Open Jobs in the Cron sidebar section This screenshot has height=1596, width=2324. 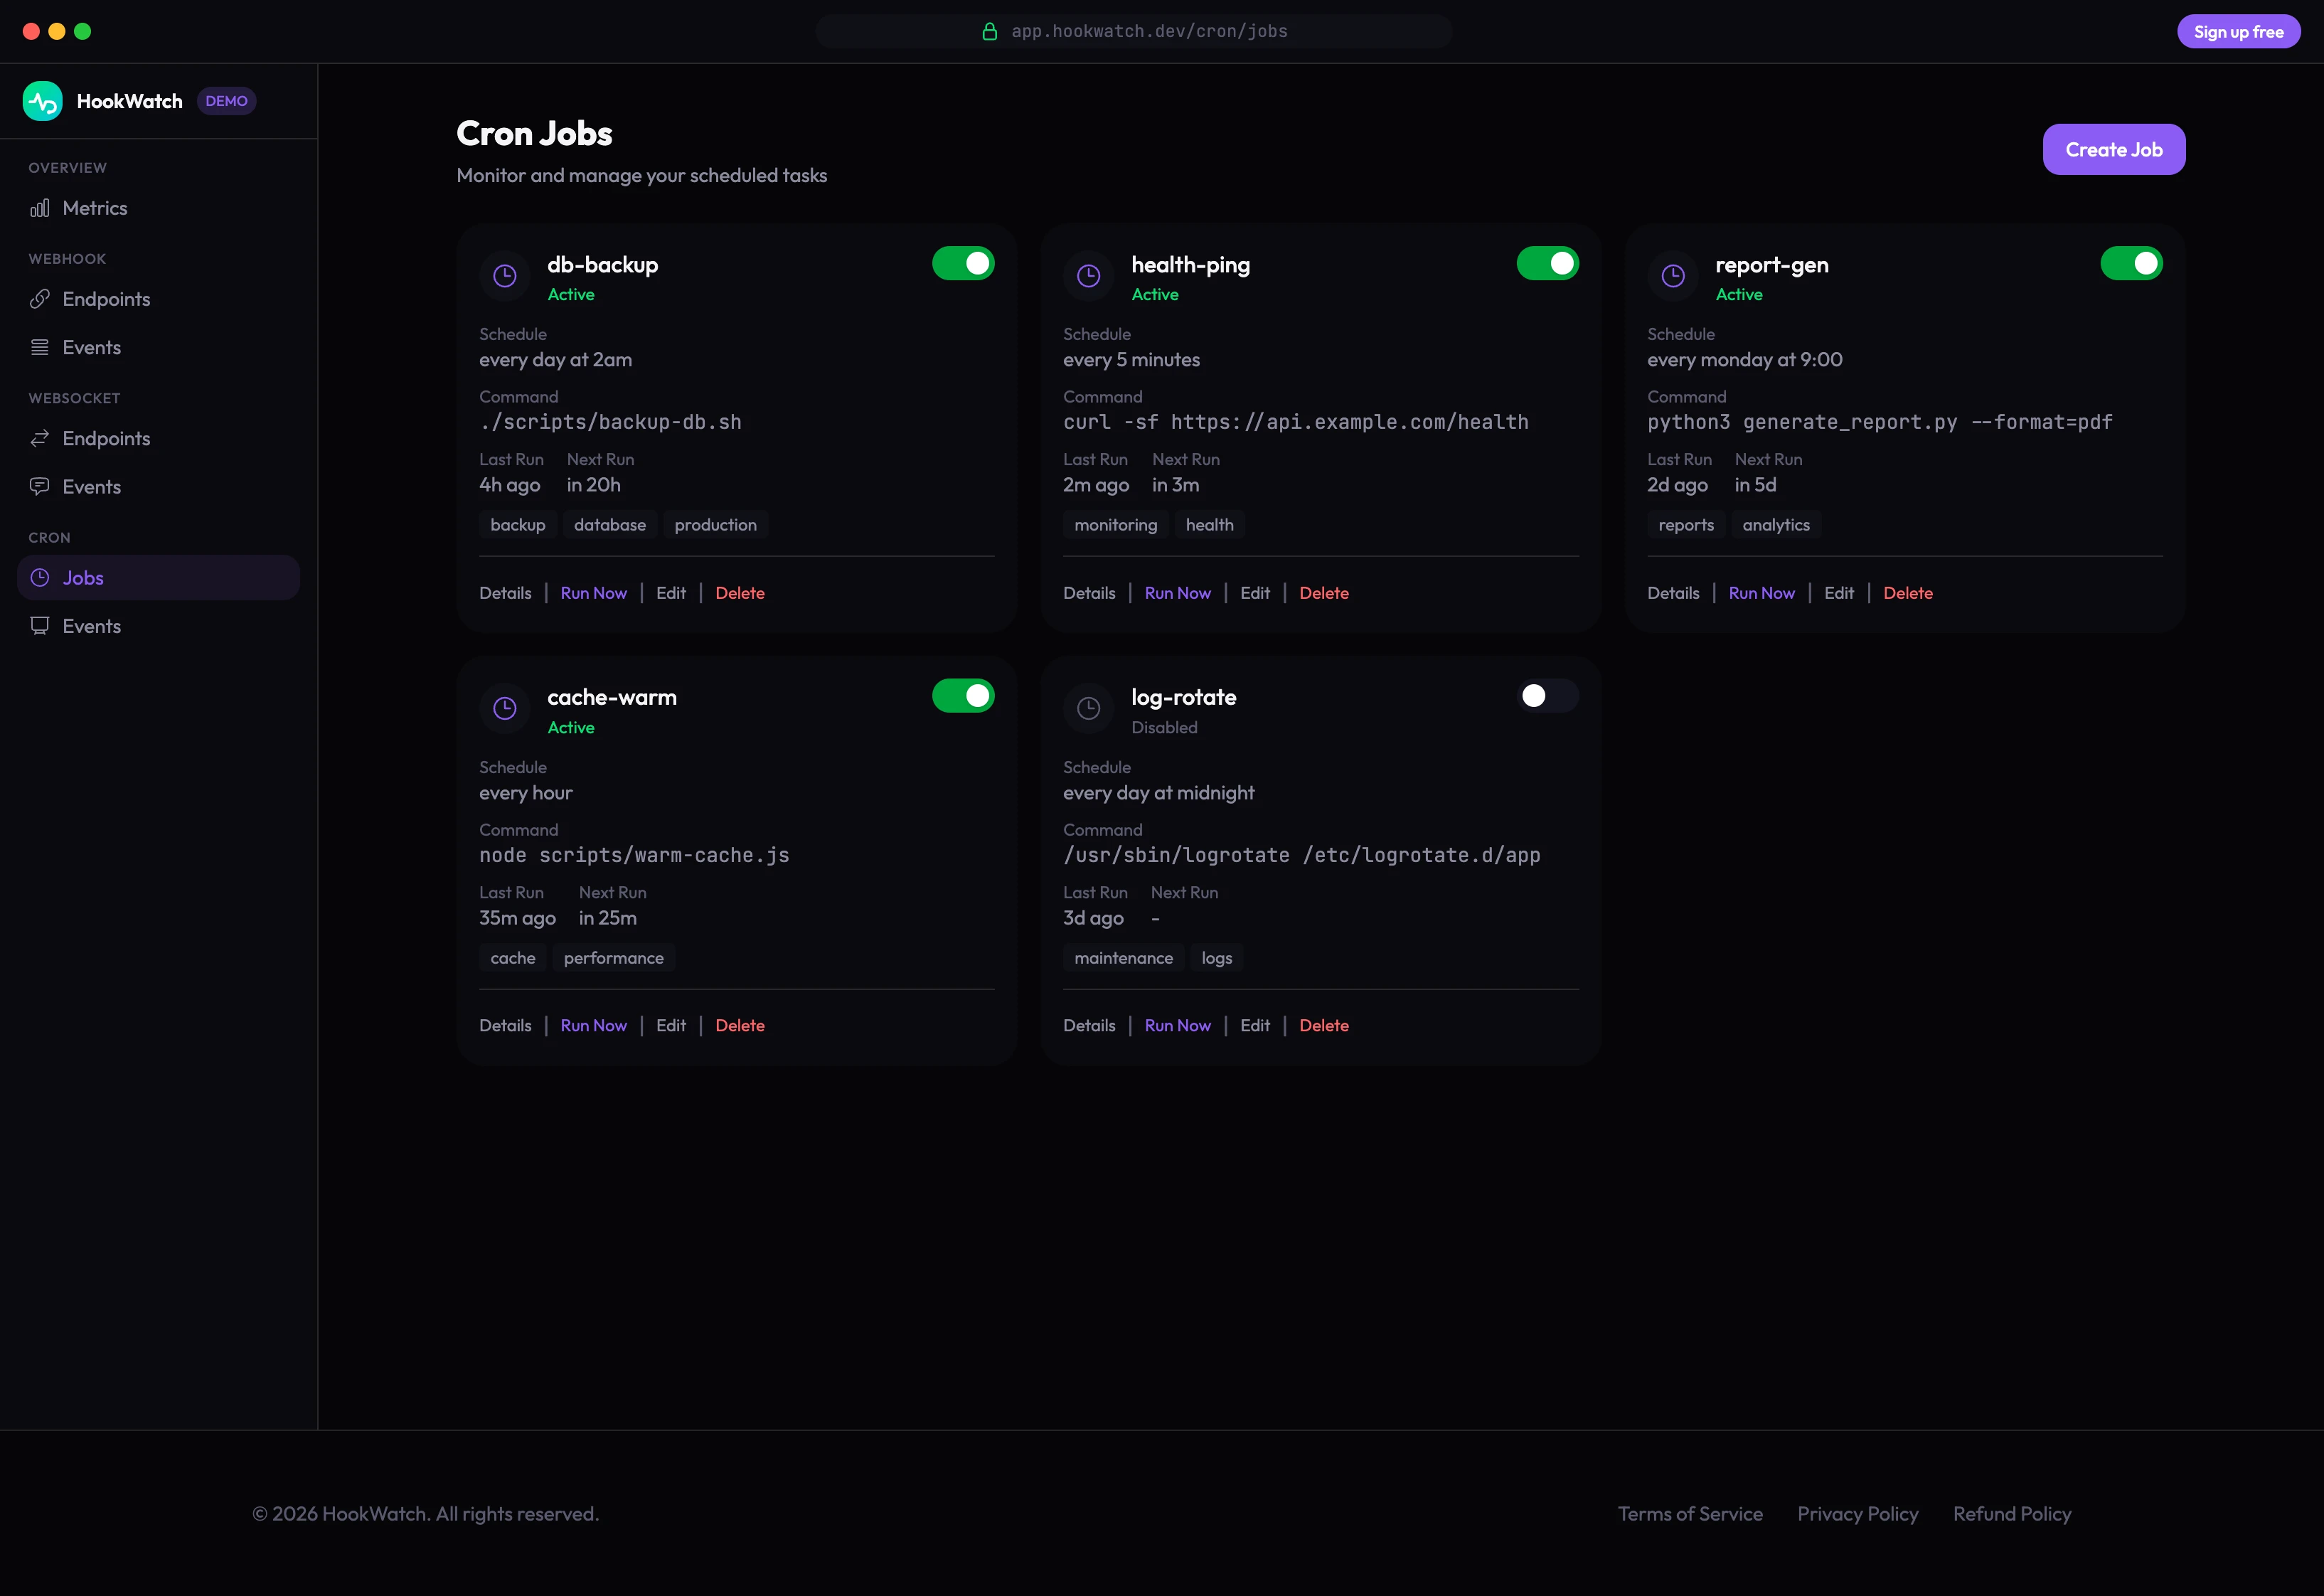coord(83,578)
